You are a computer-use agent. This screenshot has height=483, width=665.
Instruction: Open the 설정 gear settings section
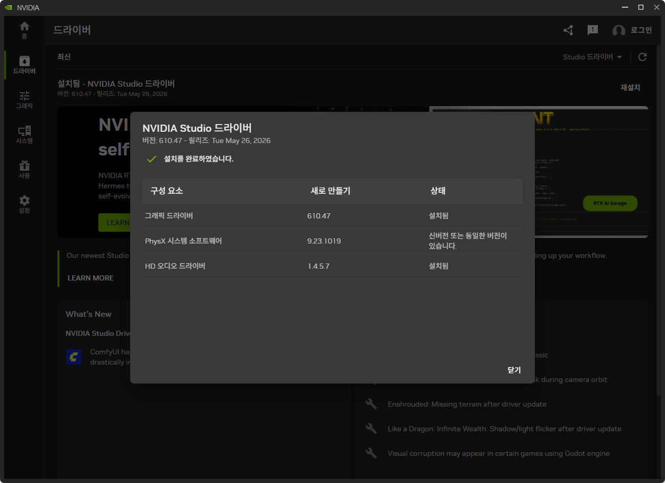coord(24,205)
